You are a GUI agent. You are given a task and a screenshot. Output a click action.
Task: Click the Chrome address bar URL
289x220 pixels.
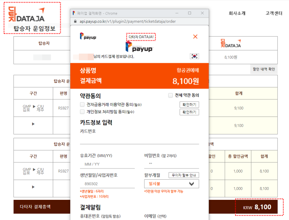click(127, 21)
